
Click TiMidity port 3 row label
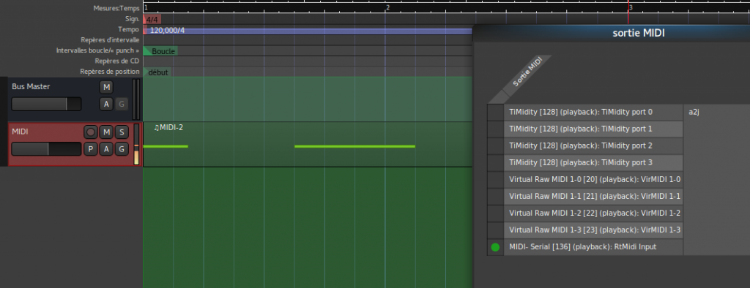pyautogui.click(x=593, y=163)
